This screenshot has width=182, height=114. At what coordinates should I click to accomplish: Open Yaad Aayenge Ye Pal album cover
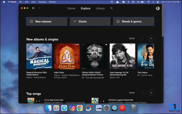click(x=122, y=56)
